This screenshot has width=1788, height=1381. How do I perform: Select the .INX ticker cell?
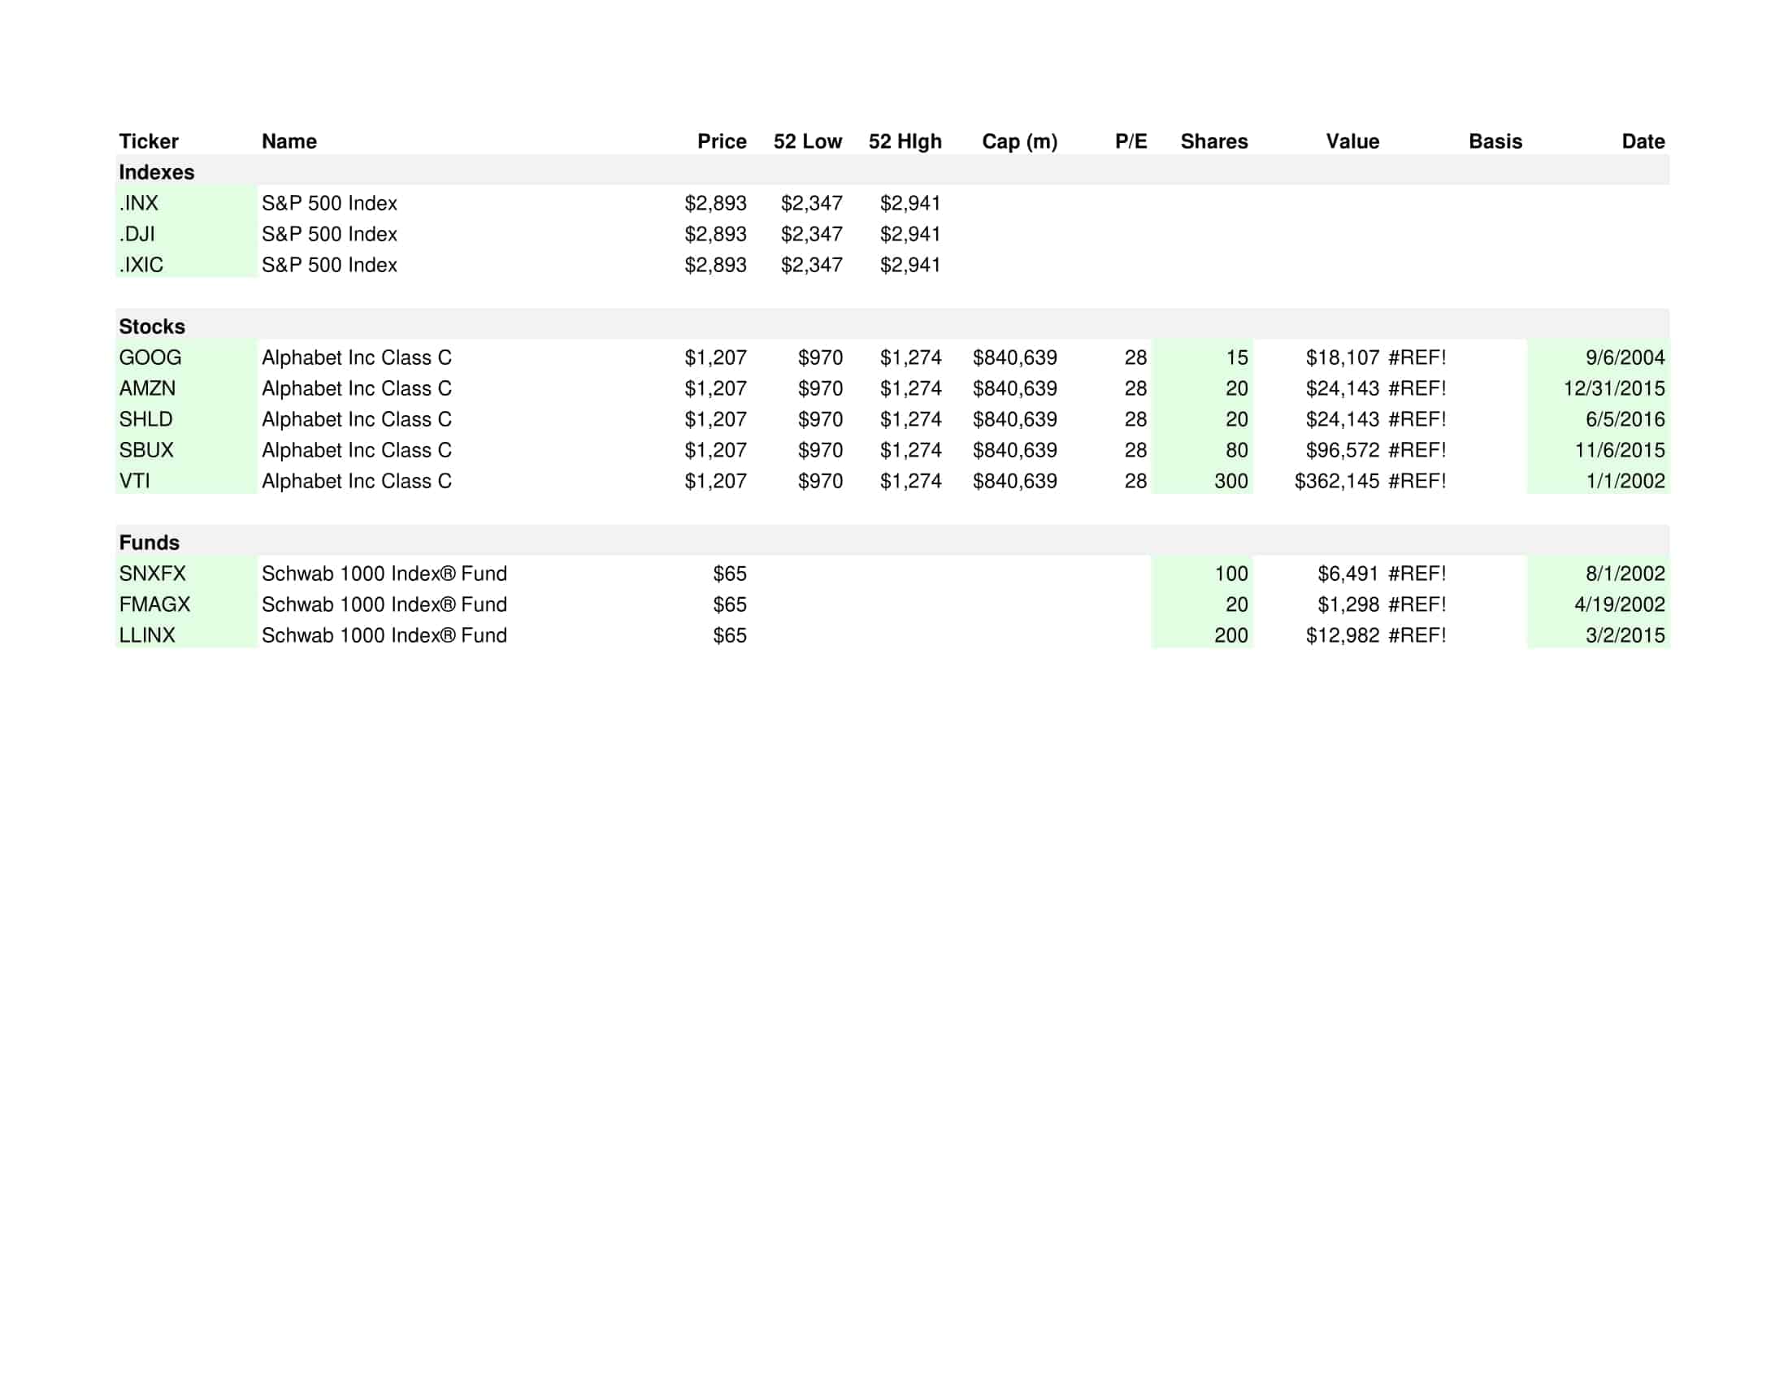[x=139, y=203]
